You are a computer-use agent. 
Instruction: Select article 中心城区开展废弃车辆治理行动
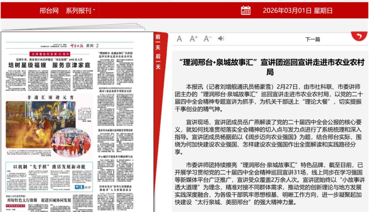pyautogui.click(x=115, y=157)
